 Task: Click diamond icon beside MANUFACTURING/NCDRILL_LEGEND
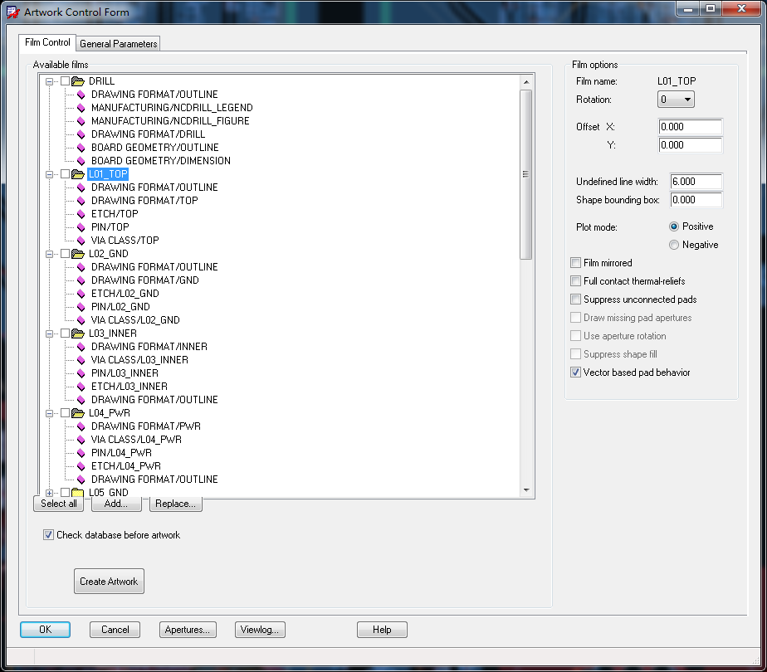tap(81, 108)
